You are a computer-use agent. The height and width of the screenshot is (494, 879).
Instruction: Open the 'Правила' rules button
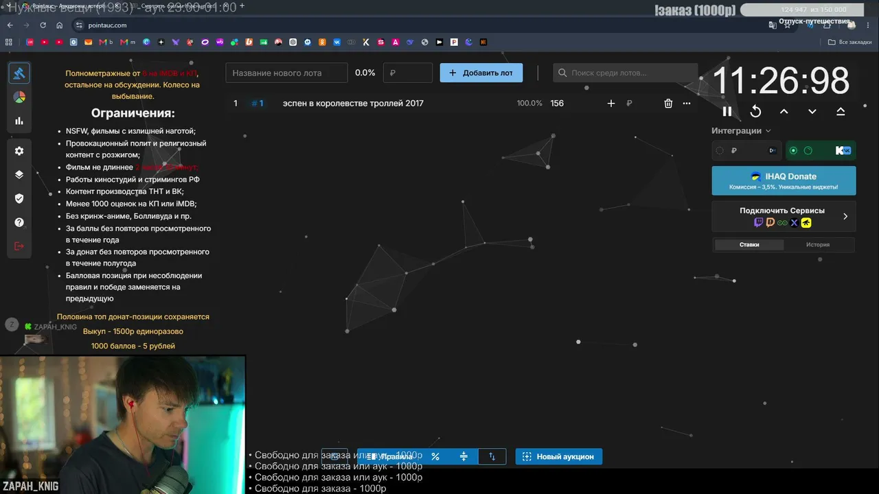pos(389,456)
